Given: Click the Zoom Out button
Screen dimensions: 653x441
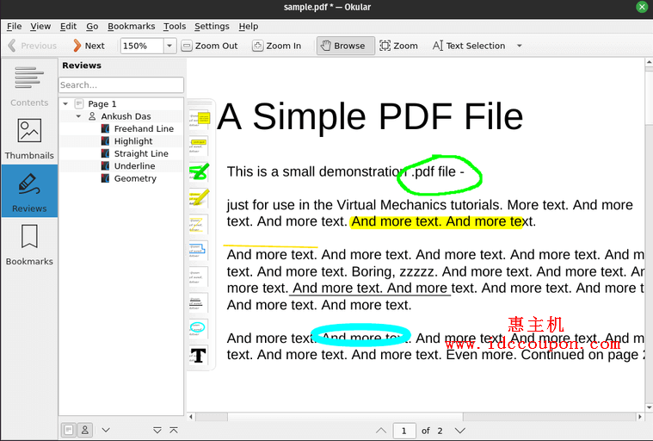Looking at the screenshot, I should tap(209, 46).
